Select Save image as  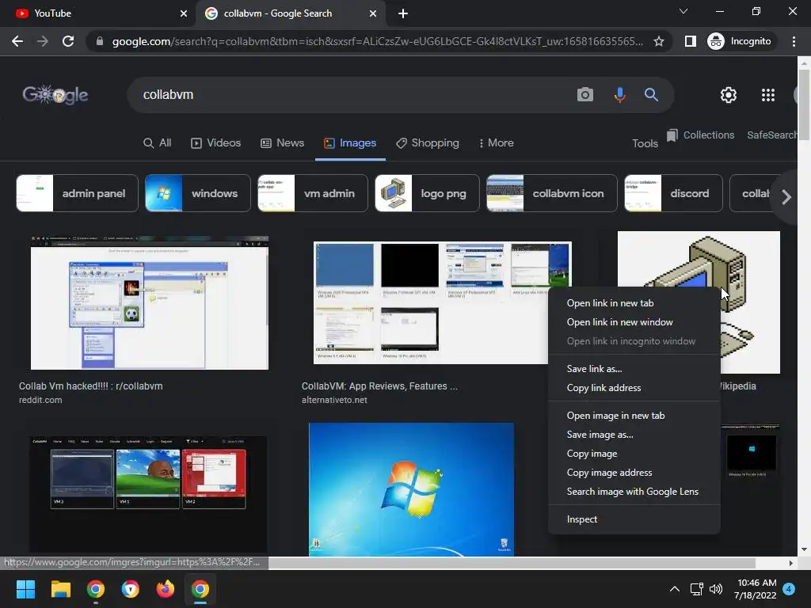634,435
